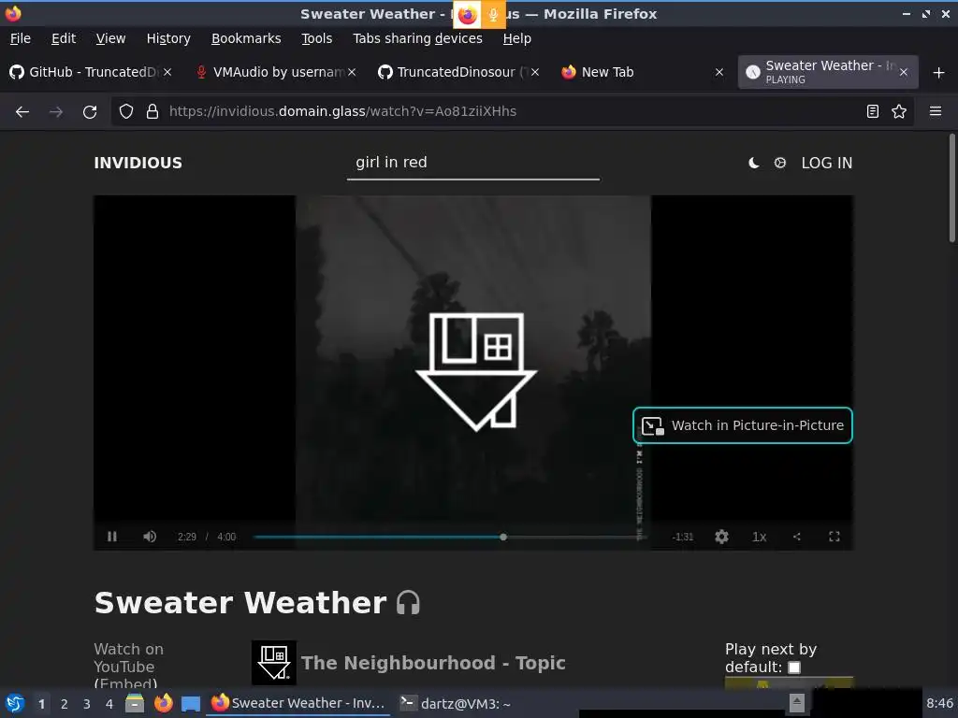958x718 pixels.
Task: Open the File menu
Action: pyautogui.click(x=21, y=38)
